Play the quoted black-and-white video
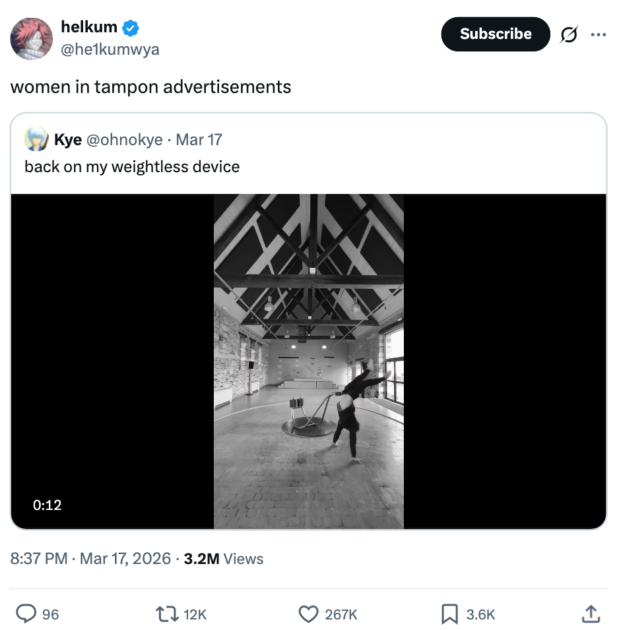617x630 pixels. 308,361
